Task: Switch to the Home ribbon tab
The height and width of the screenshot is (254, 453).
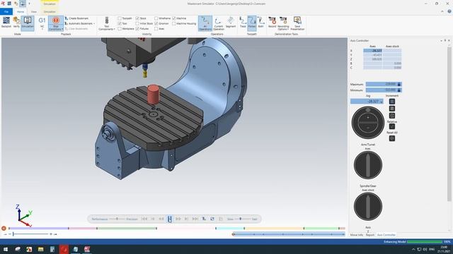Action: point(21,12)
